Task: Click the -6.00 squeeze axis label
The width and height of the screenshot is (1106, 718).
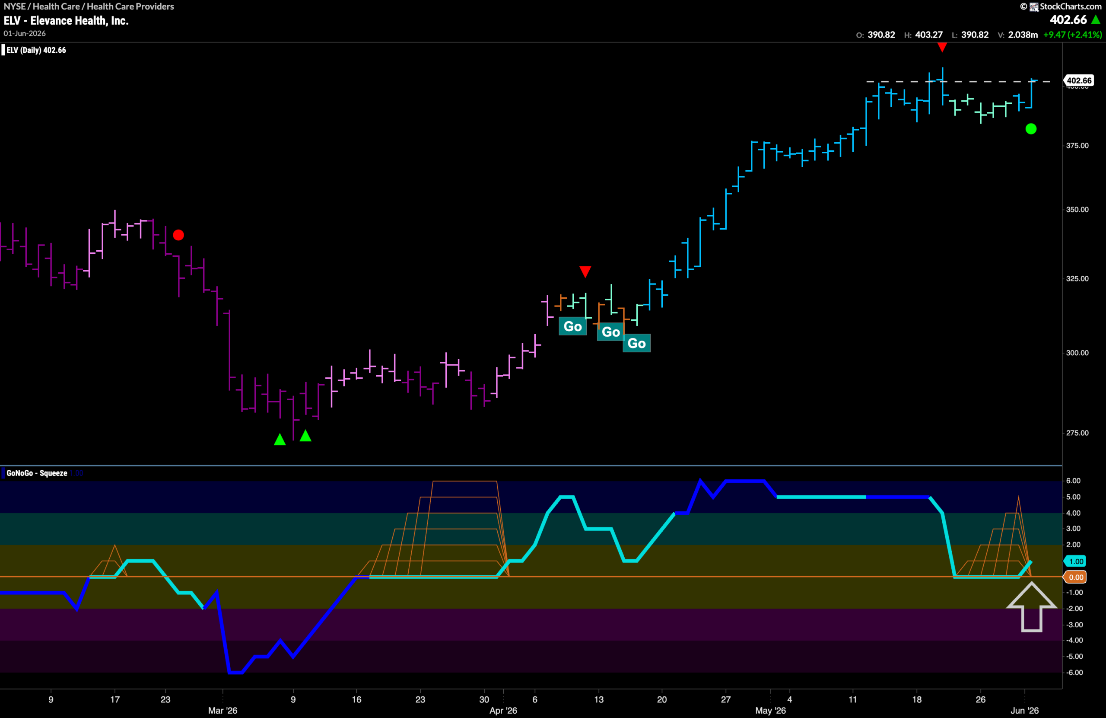Action: pos(1074,673)
